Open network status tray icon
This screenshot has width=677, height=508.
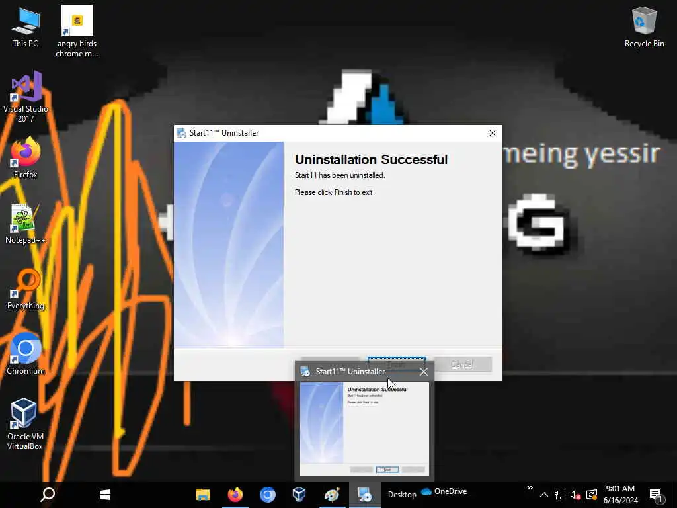pyautogui.click(x=559, y=495)
